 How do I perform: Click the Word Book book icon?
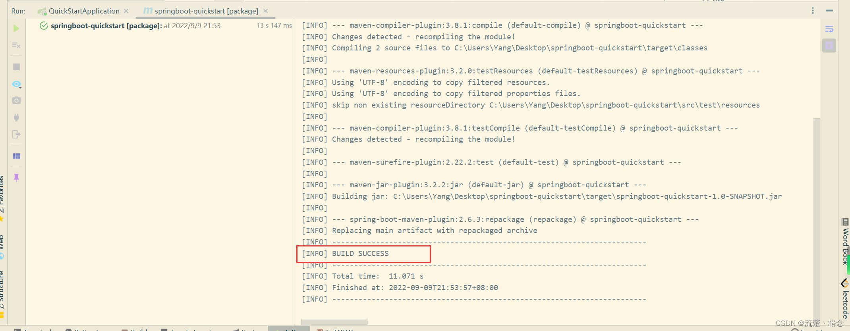click(846, 222)
